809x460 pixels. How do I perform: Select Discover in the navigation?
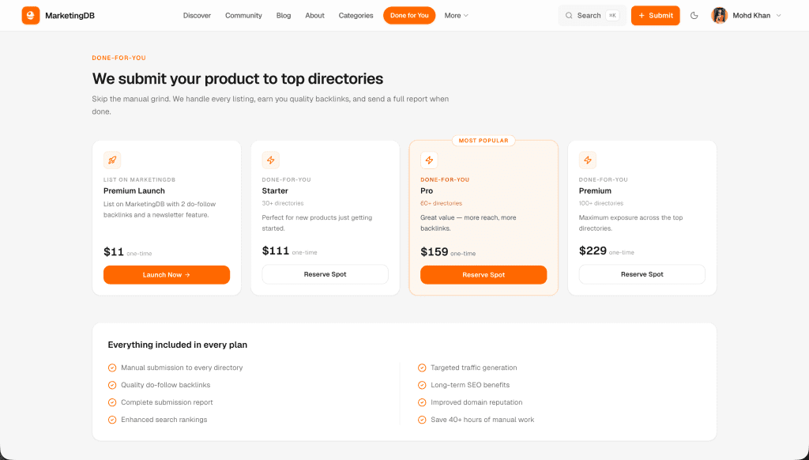click(x=197, y=15)
